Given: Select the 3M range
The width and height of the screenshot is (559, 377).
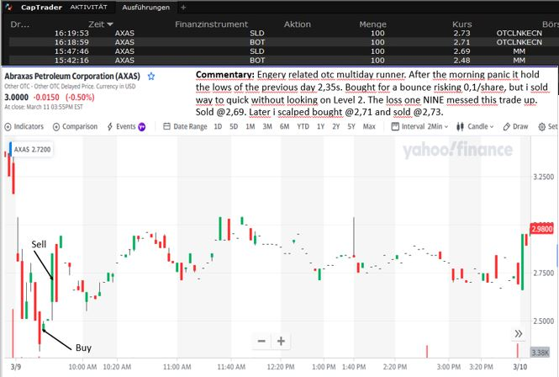Looking at the screenshot, I should (x=267, y=127).
